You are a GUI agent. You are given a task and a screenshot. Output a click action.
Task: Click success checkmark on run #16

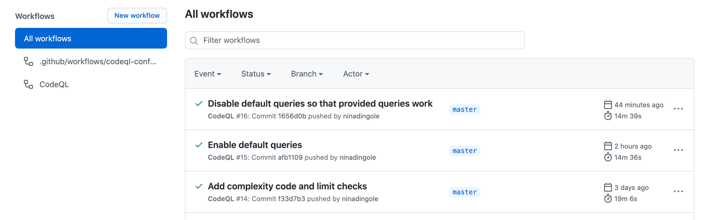tap(199, 104)
